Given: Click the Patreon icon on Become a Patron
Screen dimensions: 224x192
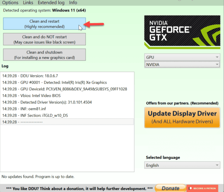Looking at the screenshot, I should click(190, 188).
